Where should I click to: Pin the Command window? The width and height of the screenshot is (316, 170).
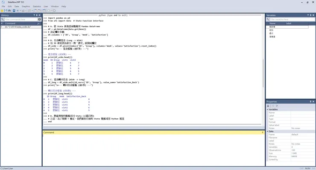click(262, 132)
